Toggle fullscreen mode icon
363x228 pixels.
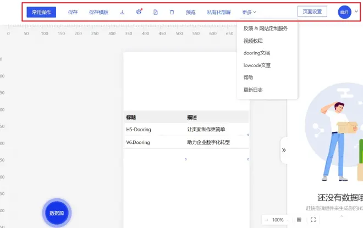click(313, 220)
